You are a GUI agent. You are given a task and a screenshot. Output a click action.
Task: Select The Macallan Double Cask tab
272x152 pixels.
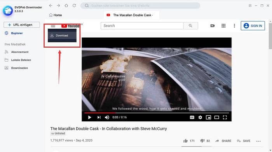pos(131,15)
